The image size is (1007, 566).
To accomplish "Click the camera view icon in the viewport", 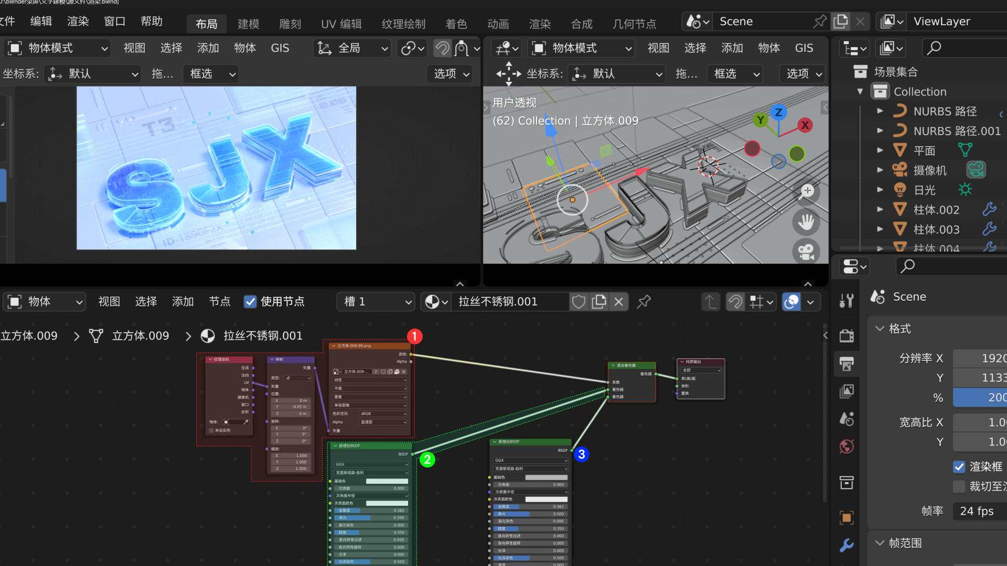I will click(x=807, y=252).
